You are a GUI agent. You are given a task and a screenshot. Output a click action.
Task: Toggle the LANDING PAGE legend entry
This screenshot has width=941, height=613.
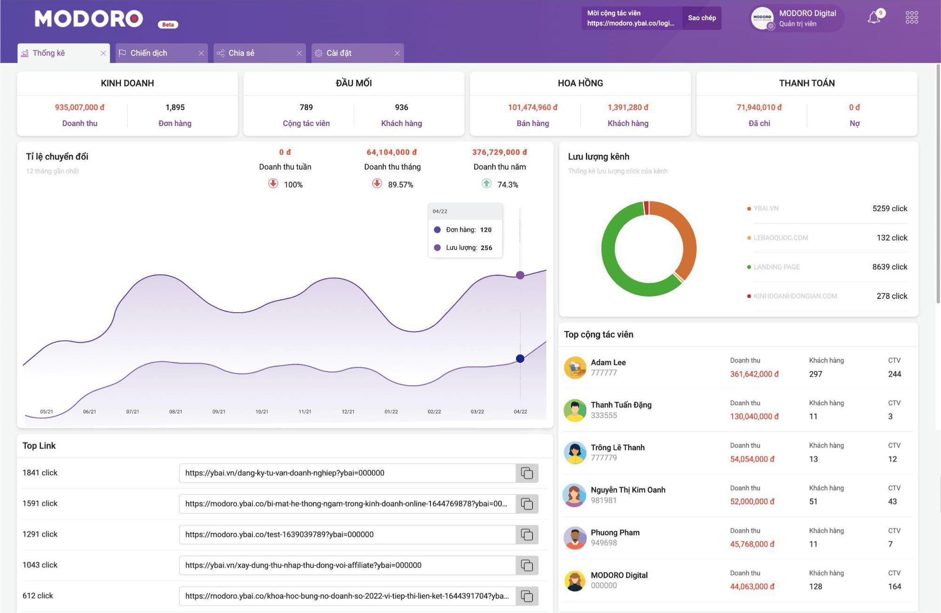coord(773,267)
